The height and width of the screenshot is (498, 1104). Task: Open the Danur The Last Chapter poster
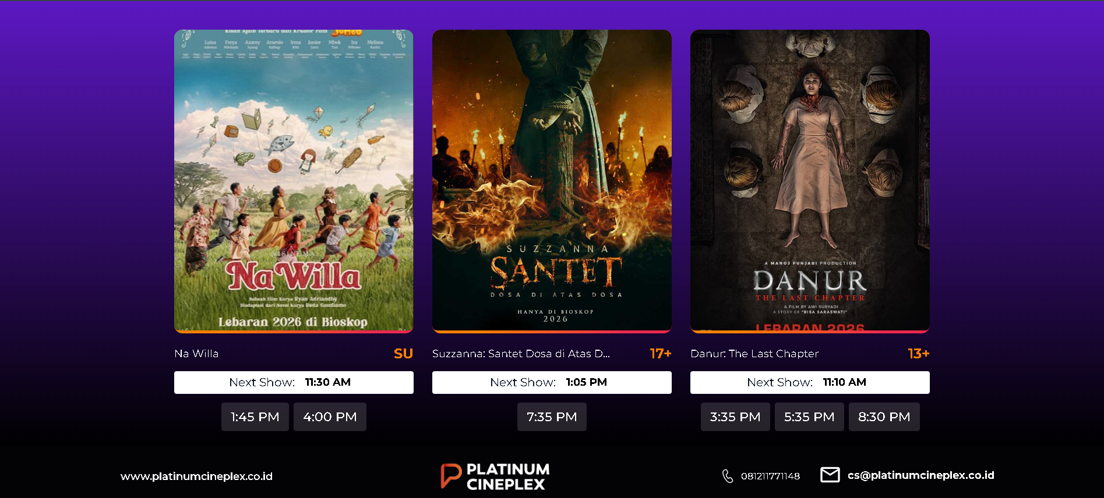(x=810, y=182)
